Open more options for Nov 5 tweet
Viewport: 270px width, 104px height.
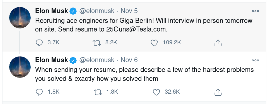[255, 11]
